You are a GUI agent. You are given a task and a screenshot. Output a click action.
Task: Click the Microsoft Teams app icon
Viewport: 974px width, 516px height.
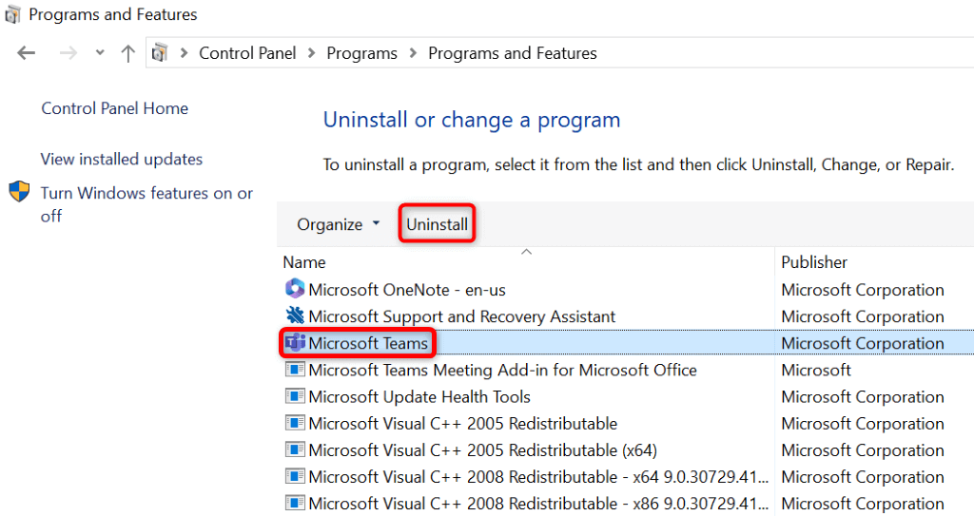pyautogui.click(x=295, y=343)
